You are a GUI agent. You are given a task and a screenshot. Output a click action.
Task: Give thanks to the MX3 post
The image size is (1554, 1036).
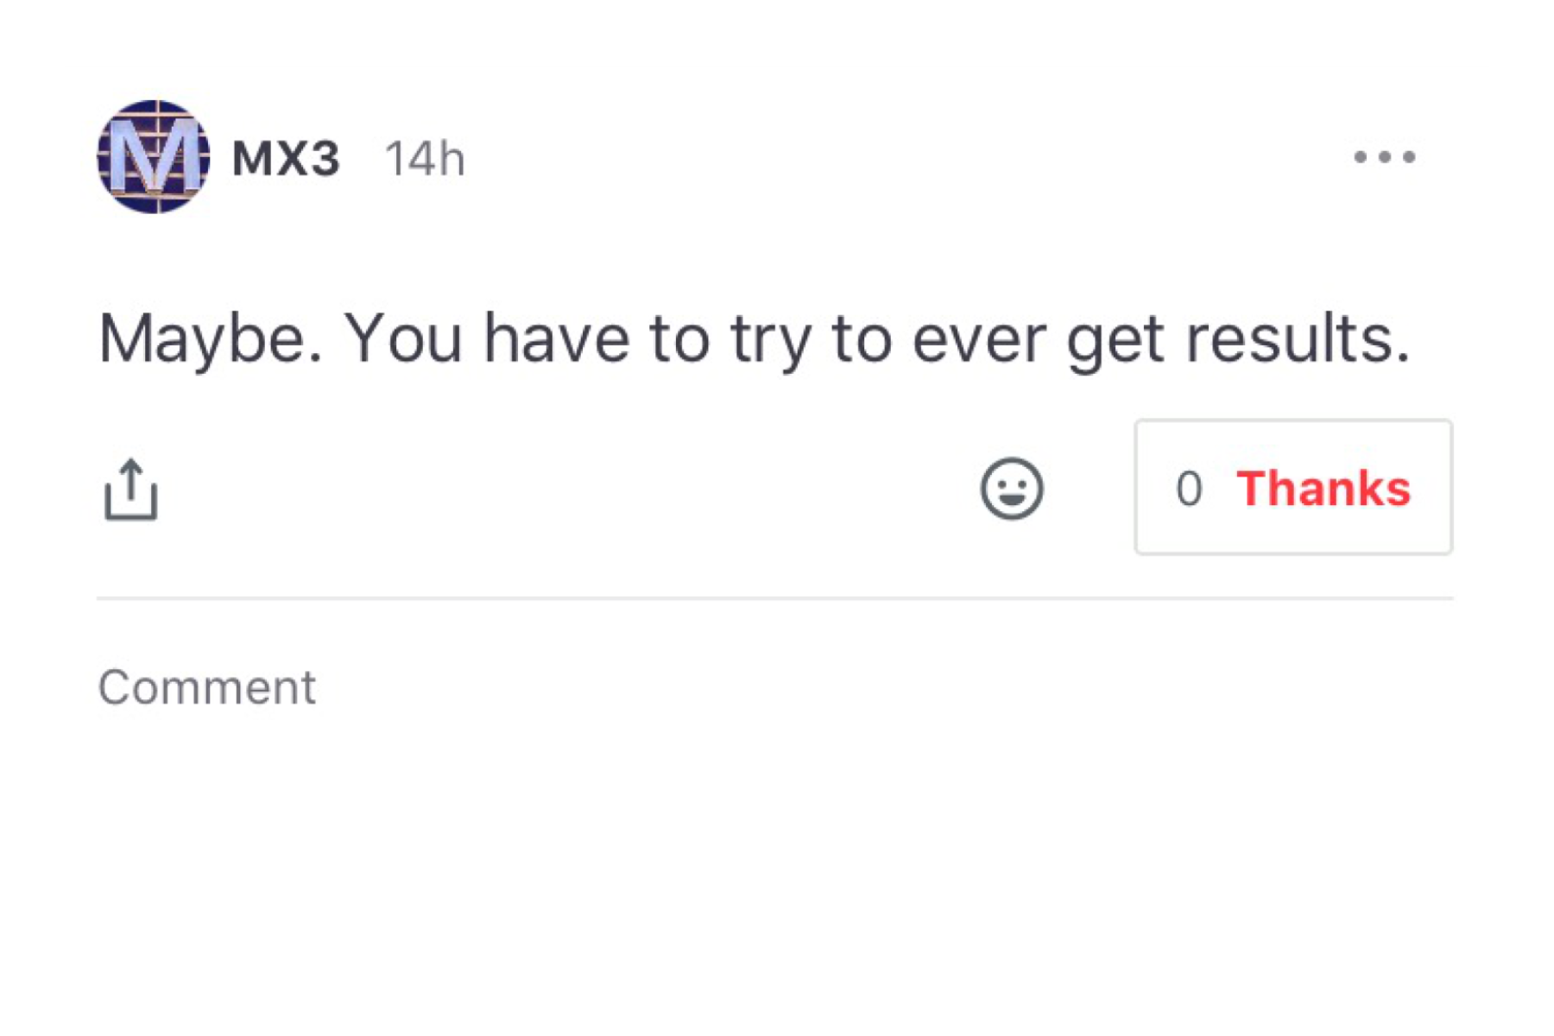1293,487
